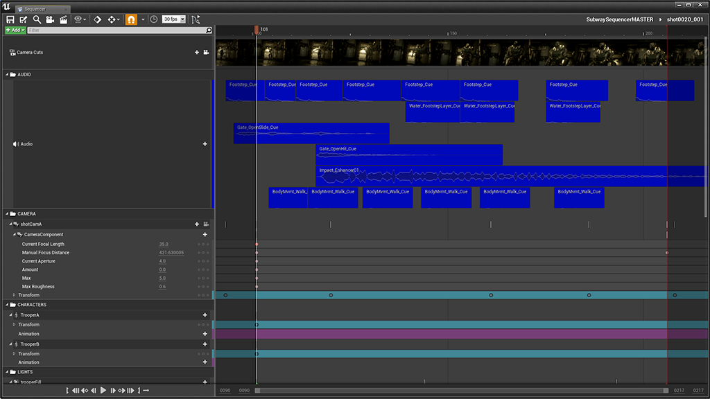Open the Render Movie clapperboard icon
This screenshot has width=710, height=399.
tap(63, 19)
